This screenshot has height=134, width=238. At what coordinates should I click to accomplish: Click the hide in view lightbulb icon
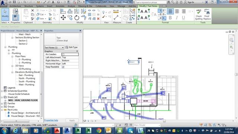point(103,12)
